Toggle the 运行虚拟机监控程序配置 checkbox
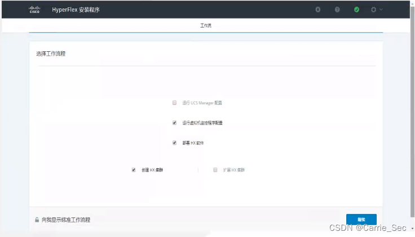415x237 pixels. click(x=174, y=123)
